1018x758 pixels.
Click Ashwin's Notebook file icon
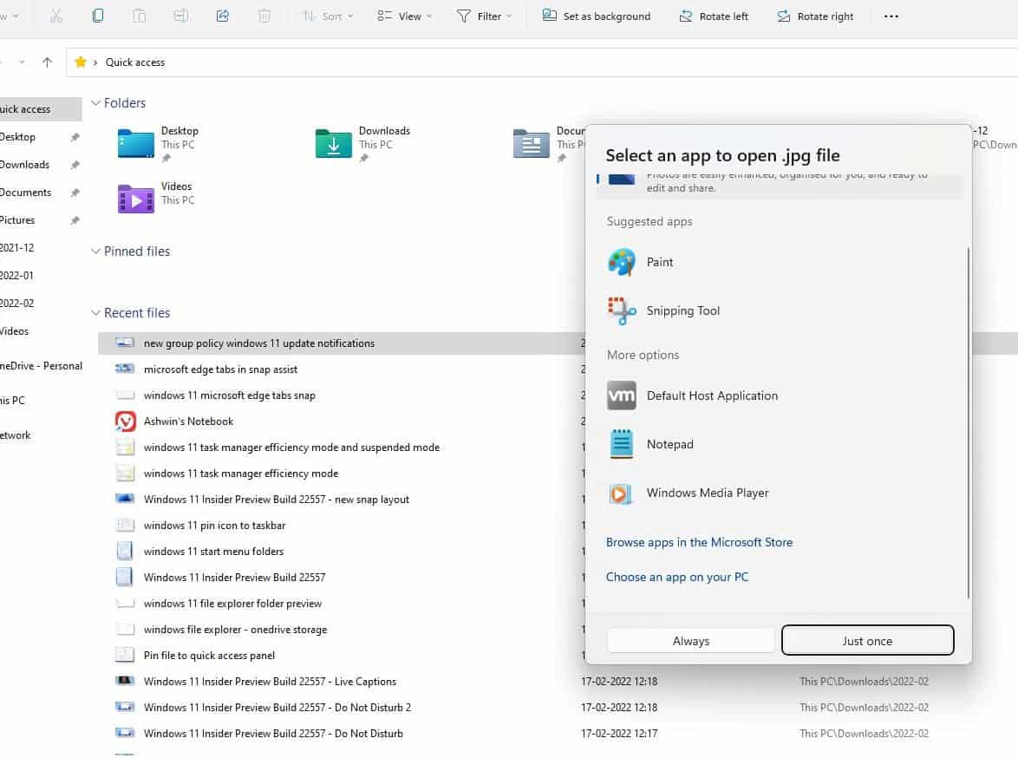tap(126, 421)
